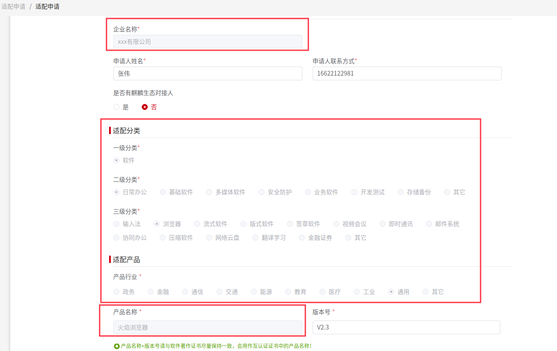Choose 软件 under 一级分类
557x351 pixels.
coord(116,160)
